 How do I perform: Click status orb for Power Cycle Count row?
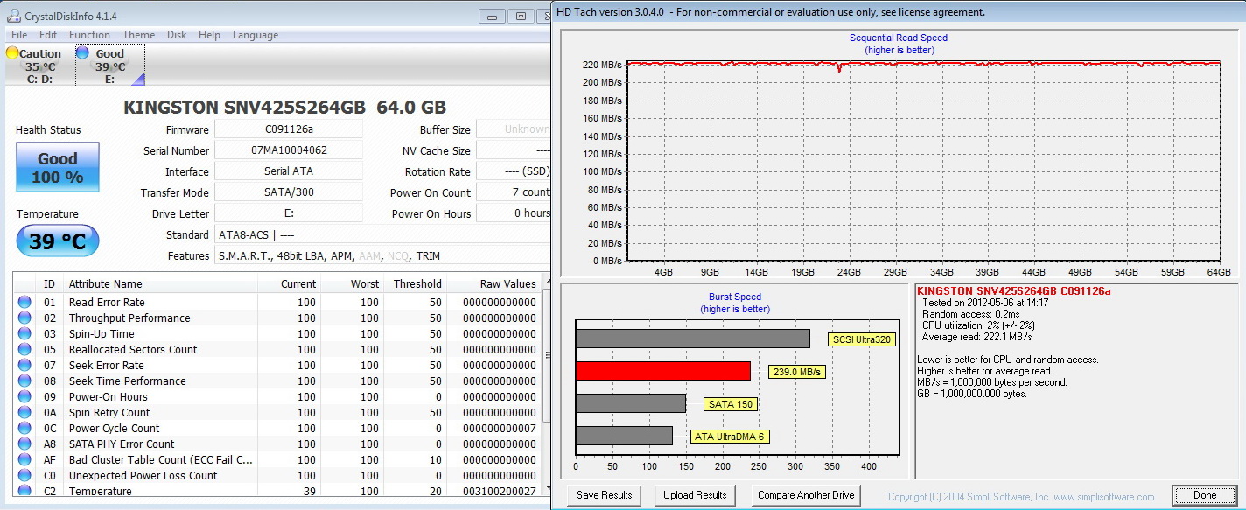point(24,429)
